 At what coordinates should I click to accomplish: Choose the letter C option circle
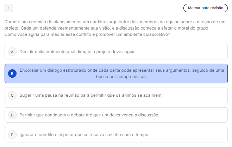click(12, 95)
